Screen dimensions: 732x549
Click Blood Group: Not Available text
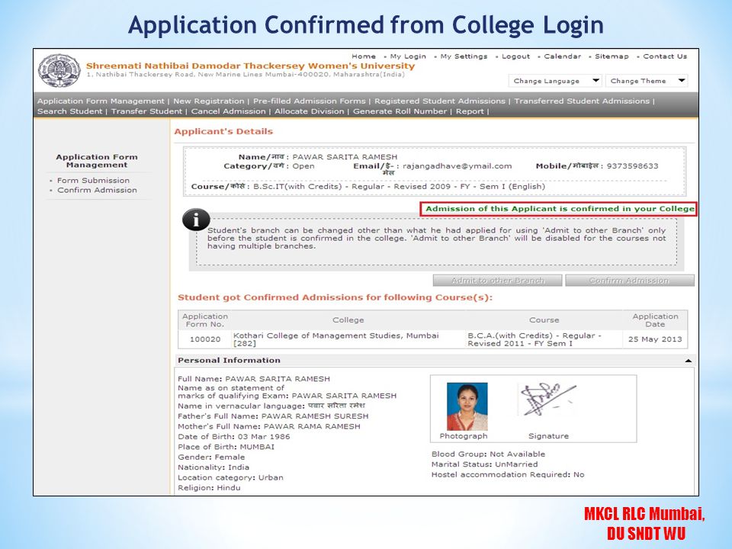click(488, 454)
